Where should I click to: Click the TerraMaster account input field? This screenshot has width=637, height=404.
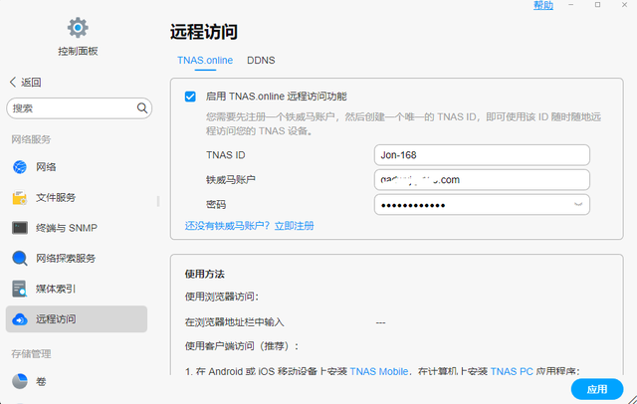coord(482,179)
